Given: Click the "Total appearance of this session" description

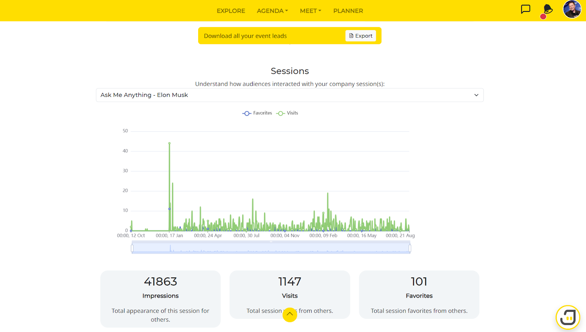Looking at the screenshot, I should click(x=160, y=315).
